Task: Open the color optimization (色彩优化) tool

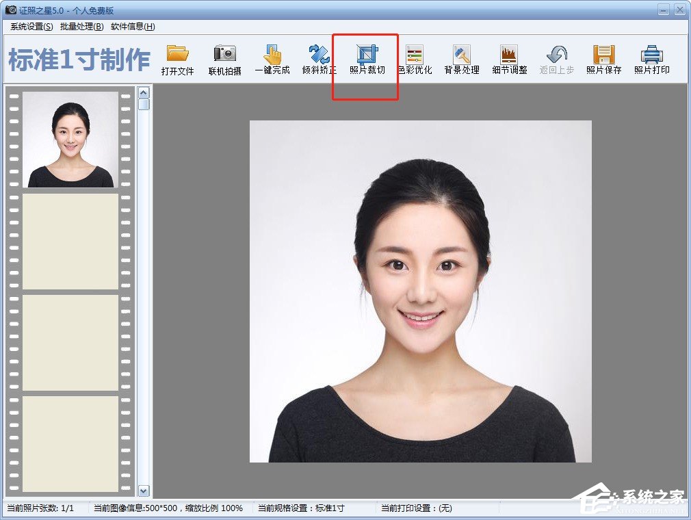Action: (x=415, y=55)
